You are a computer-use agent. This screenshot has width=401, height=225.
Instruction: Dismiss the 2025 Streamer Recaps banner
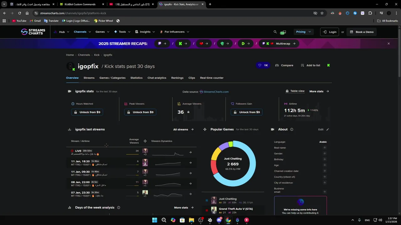pos(388,44)
